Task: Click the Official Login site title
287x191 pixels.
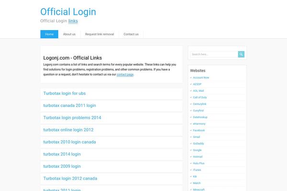Action: (68, 11)
